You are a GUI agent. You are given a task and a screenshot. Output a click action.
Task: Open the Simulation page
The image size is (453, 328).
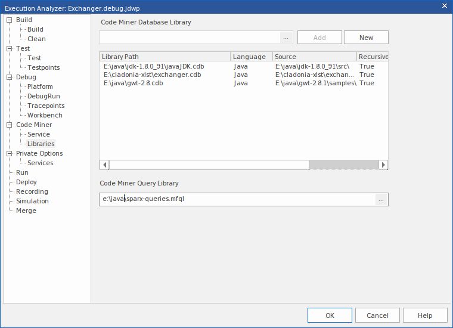point(32,201)
